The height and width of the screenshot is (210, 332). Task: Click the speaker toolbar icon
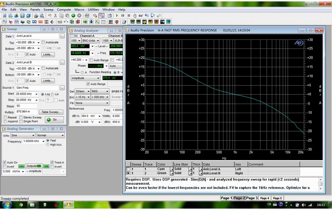52,22
